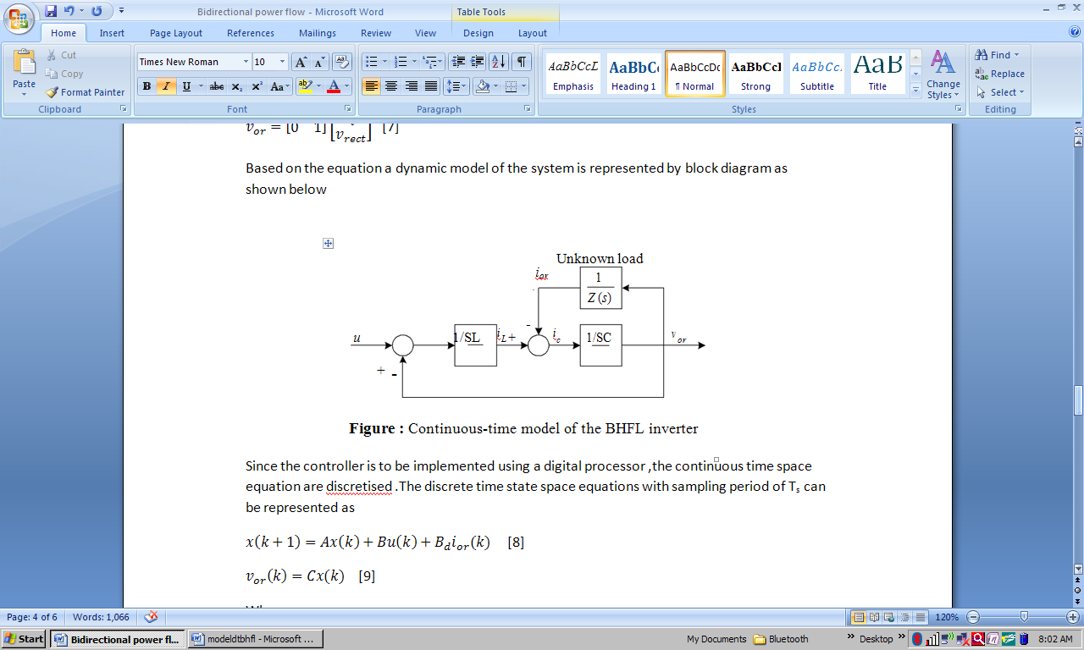This screenshot has height=650, width=1084.
Task: Open the Times New Roman font dropdown
Action: coord(246,62)
